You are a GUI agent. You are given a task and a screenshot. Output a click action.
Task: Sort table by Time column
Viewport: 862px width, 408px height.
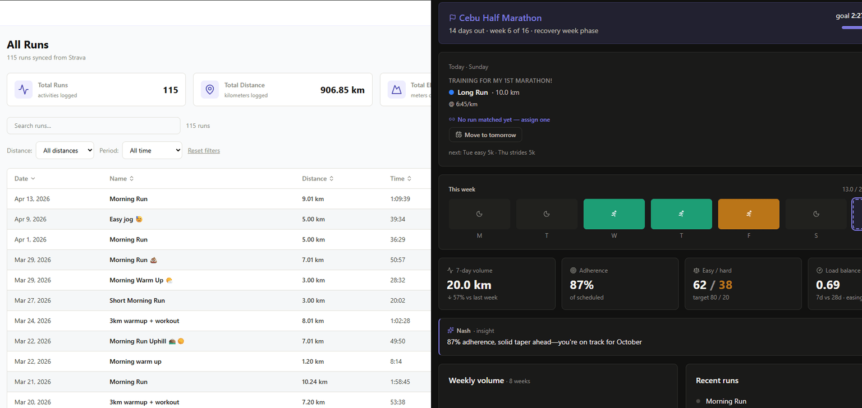[x=401, y=179]
